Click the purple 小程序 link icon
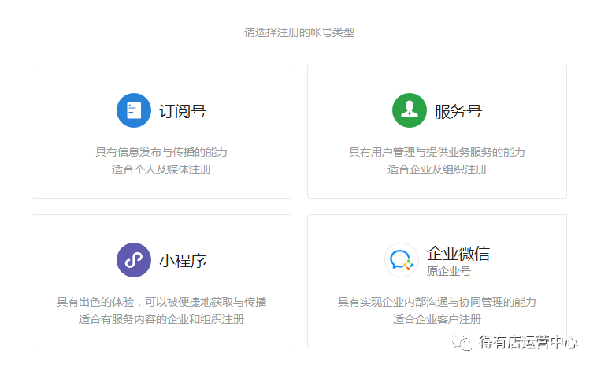 pos(134,260)
